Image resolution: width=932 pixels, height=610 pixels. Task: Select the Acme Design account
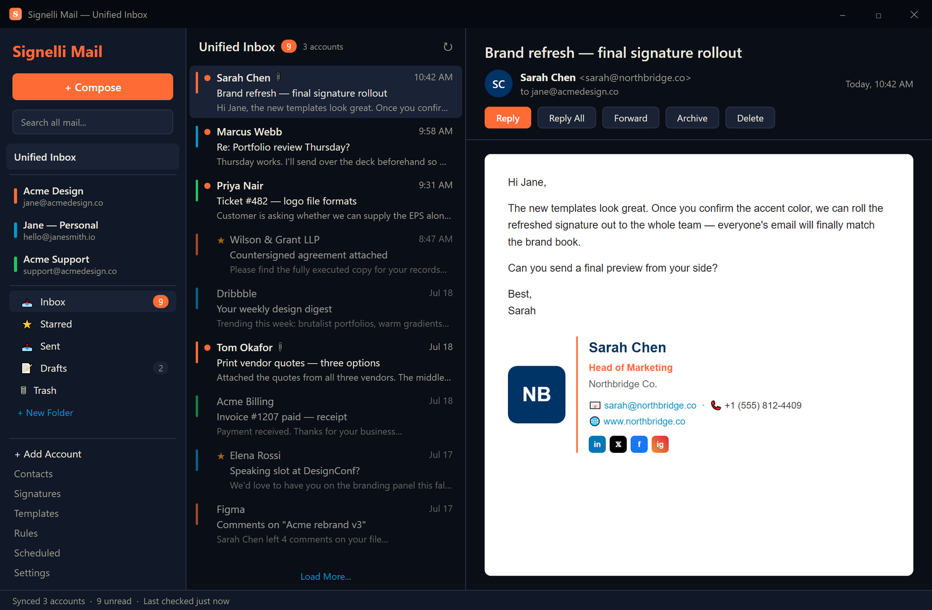tap(93, 196)
